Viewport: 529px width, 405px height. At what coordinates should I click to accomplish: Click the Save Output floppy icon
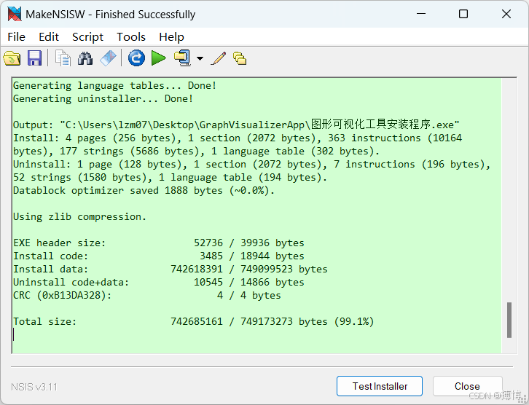(34, 58)
